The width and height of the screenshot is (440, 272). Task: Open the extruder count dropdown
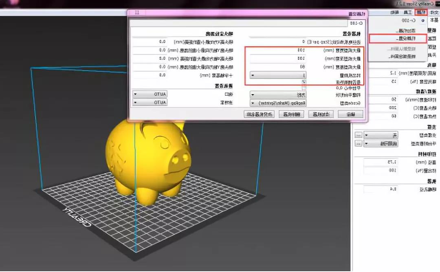coord(277,75)
